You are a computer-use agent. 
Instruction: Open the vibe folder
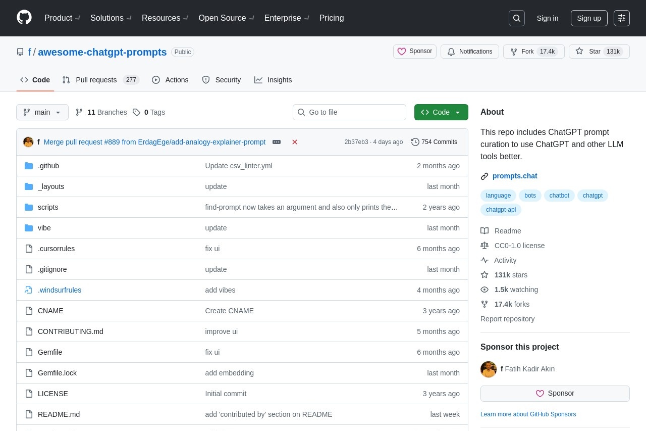(44, 228)
